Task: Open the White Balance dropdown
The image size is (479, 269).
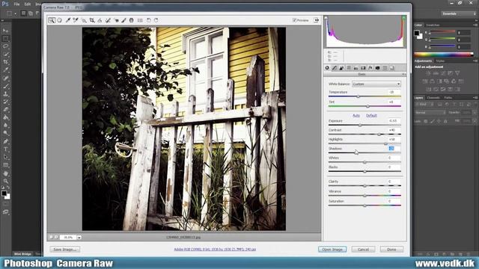Action: 376,84
